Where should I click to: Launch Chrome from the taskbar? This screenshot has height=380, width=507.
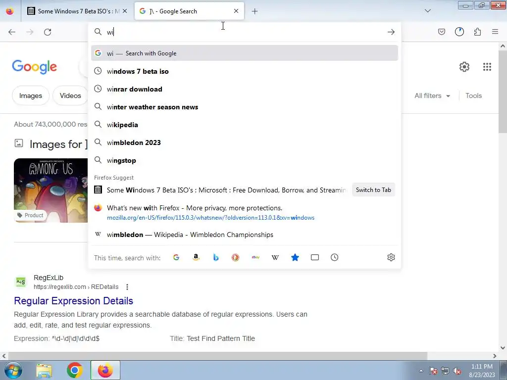click(x=74, y=370)
